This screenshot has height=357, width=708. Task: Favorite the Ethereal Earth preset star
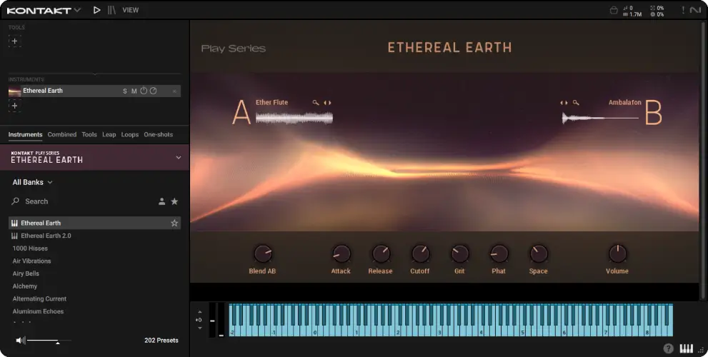[x=174, y=223]
